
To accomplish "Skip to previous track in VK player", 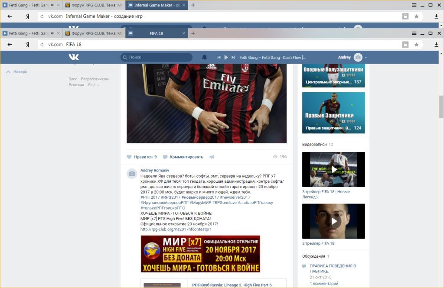I will (x=219, y=58).
